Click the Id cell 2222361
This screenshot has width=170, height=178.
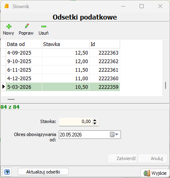coord(105,70)
